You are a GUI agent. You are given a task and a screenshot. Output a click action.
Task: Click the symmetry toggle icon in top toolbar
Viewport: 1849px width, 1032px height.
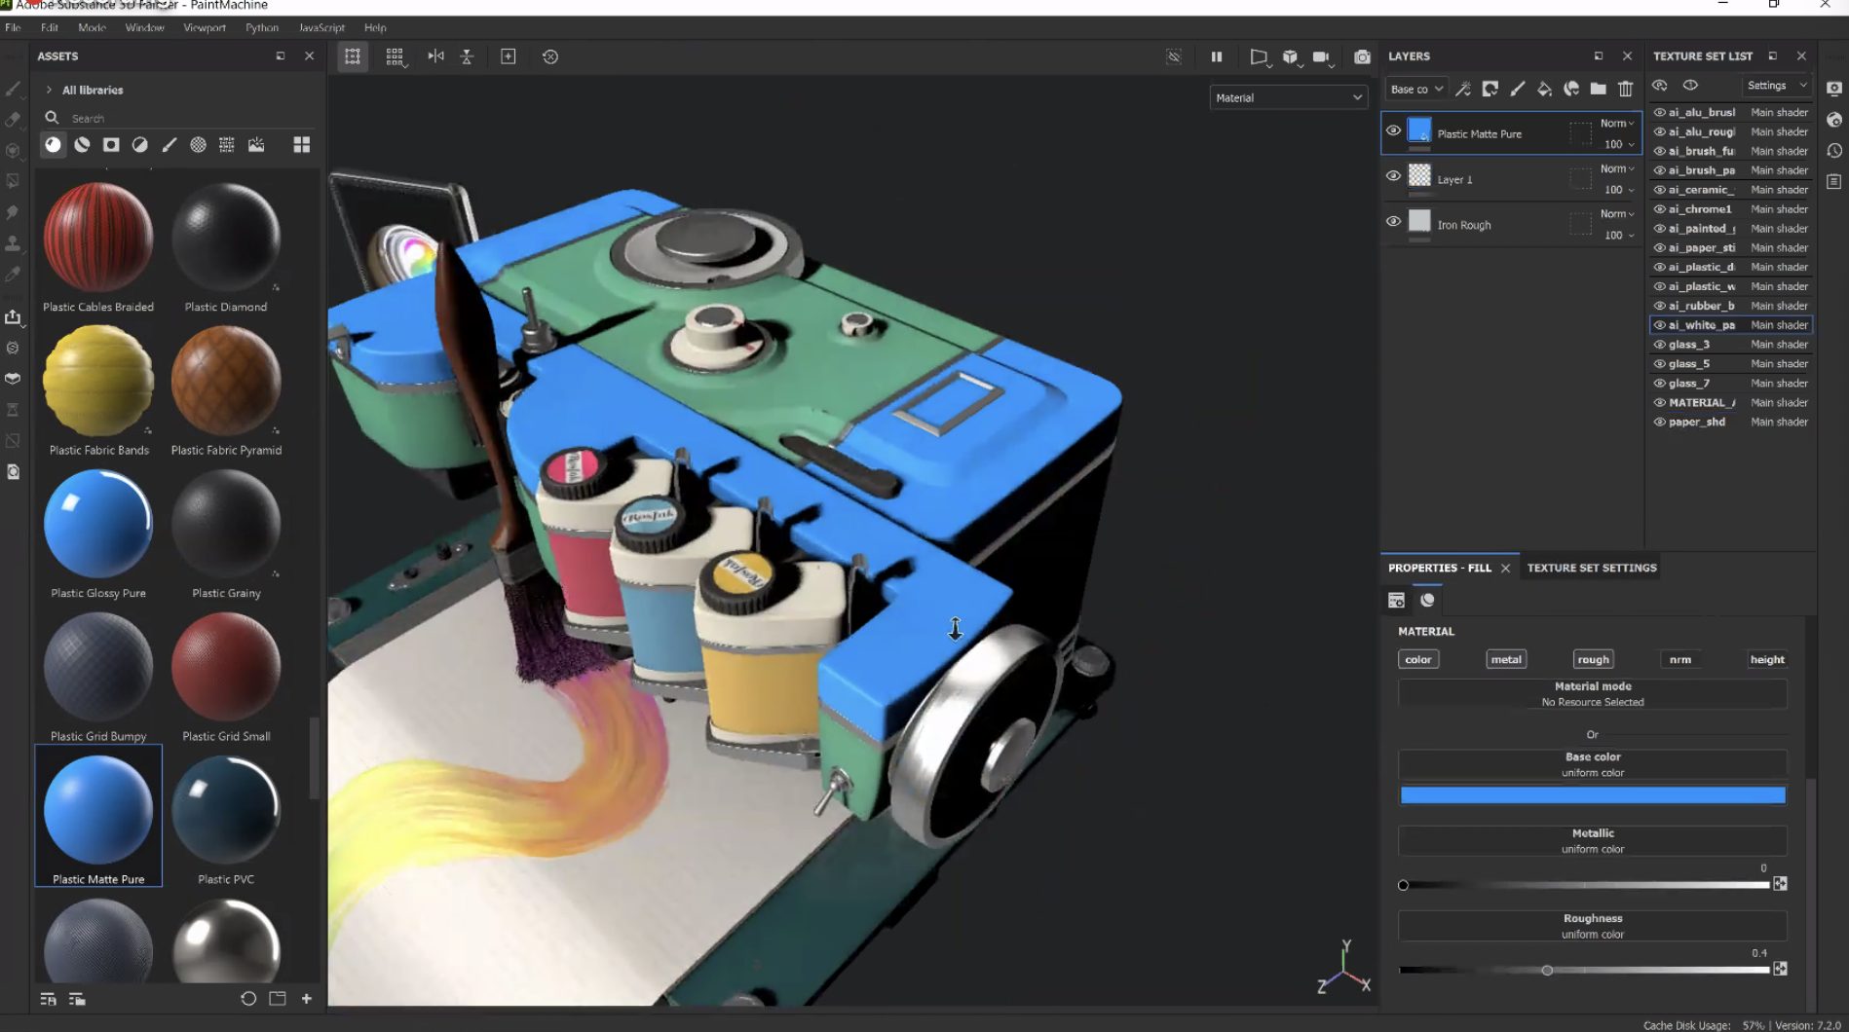[435, 56]
